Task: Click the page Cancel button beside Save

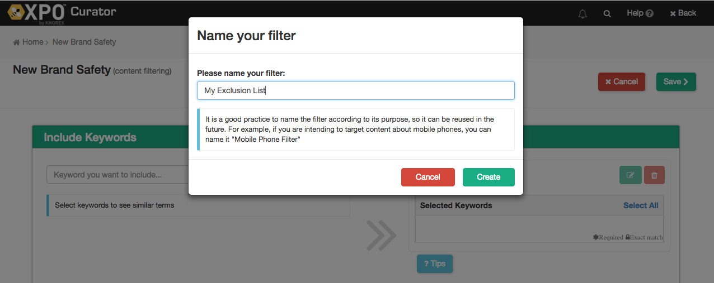Action: click(x=621, y=81)
